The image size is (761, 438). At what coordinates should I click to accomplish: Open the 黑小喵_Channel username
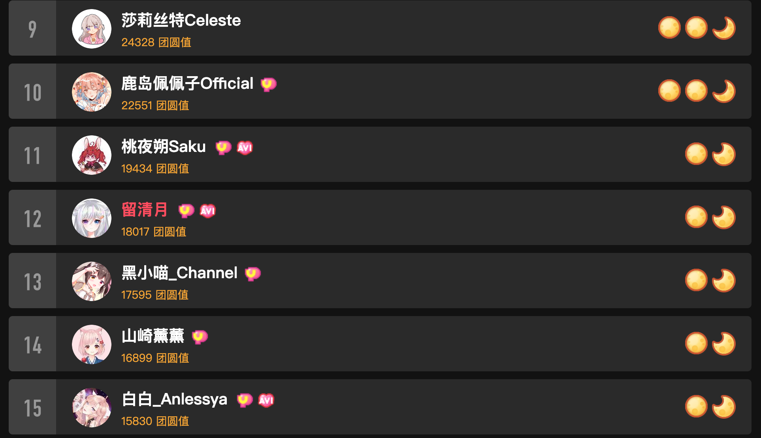[x=179, y=273]
